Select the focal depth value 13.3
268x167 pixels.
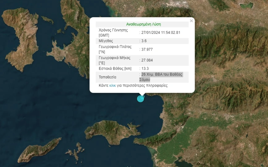(145, 68)
